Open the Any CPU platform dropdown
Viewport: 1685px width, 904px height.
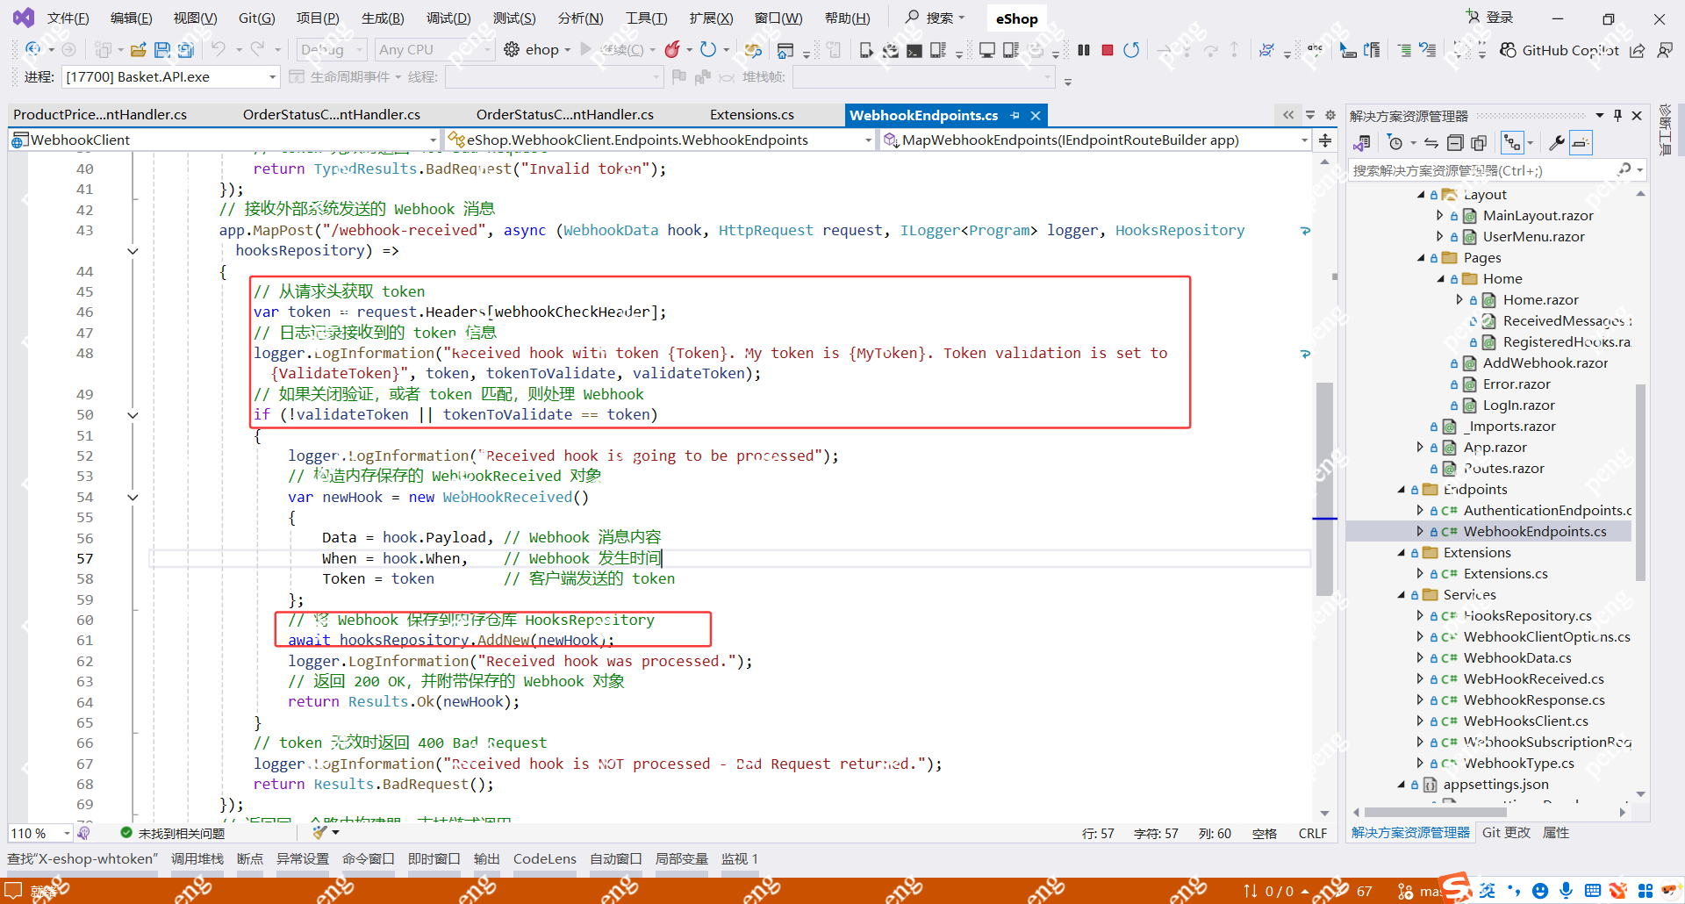point(434,50)
